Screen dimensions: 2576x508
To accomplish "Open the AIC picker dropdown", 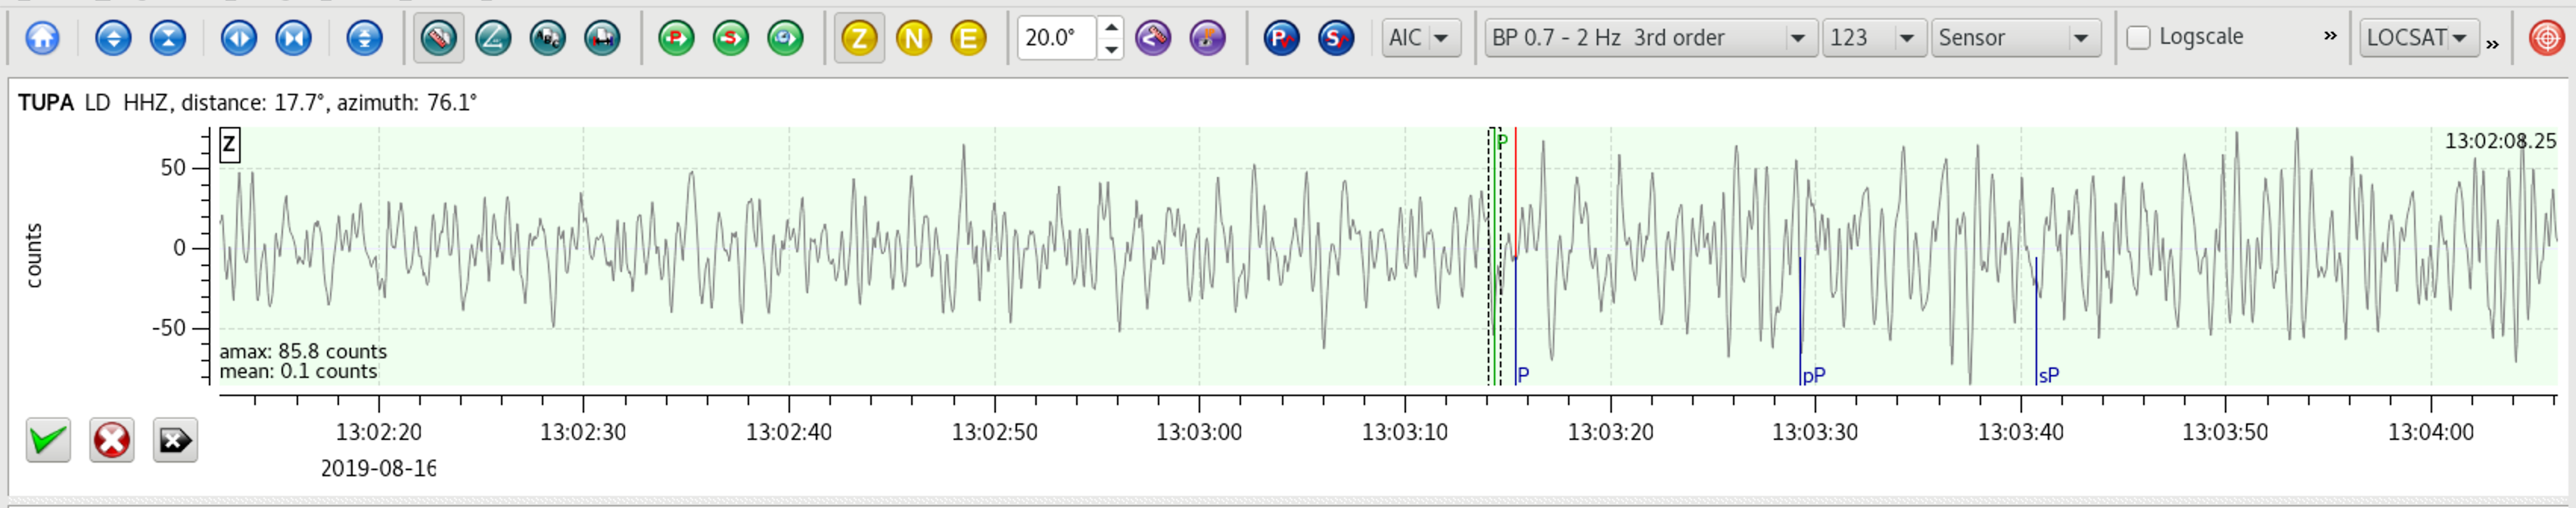I will 1421,38.
